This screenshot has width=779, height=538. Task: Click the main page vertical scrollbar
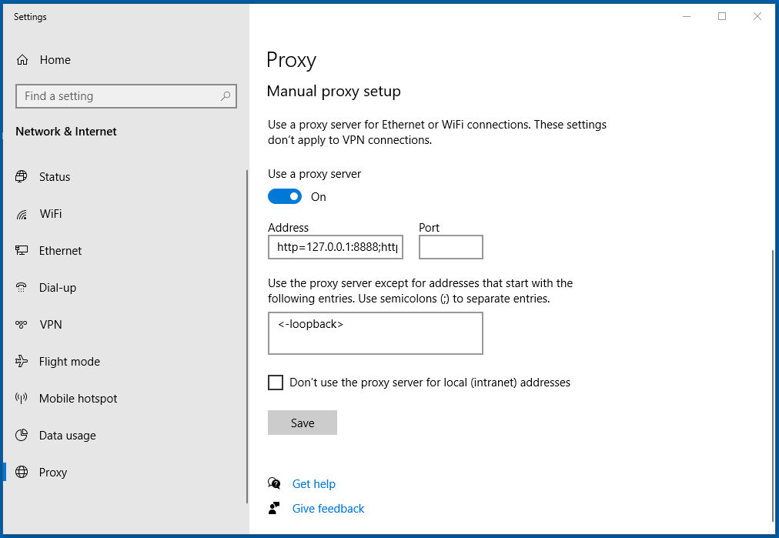tap(773, 387)
